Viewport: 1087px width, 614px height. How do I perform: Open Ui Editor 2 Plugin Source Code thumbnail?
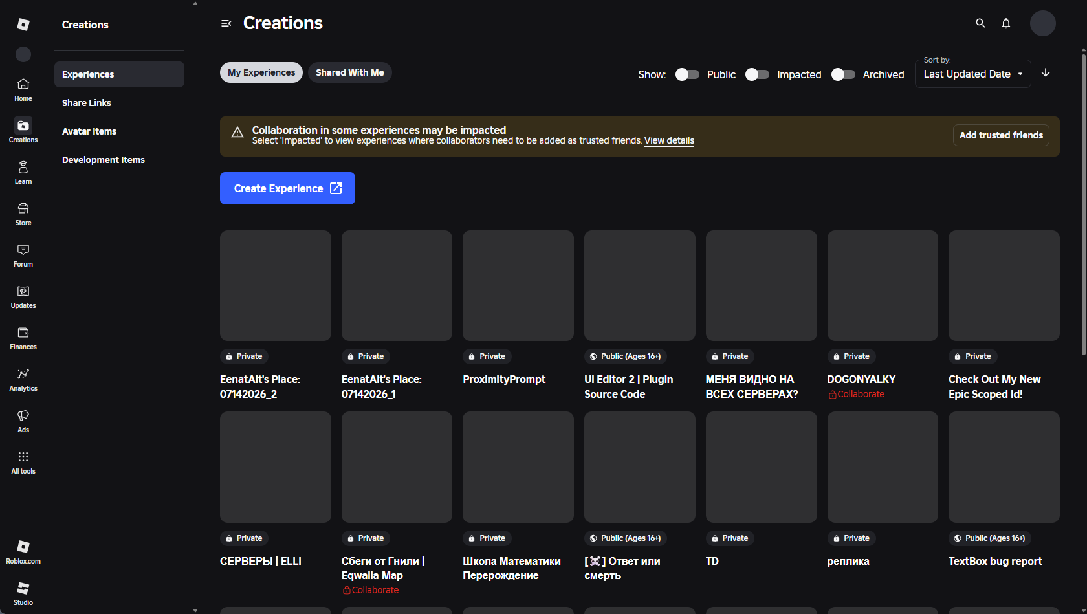[640, 285]
